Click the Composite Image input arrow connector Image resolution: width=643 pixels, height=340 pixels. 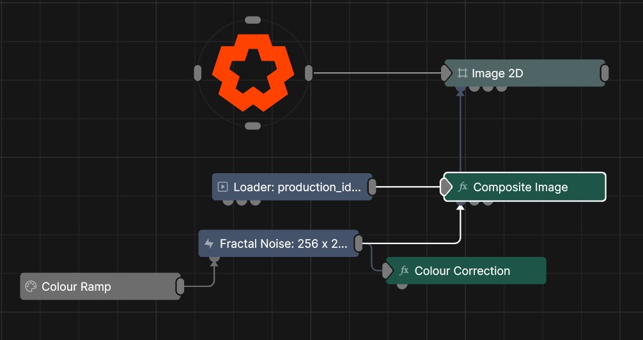click(446, 187)
